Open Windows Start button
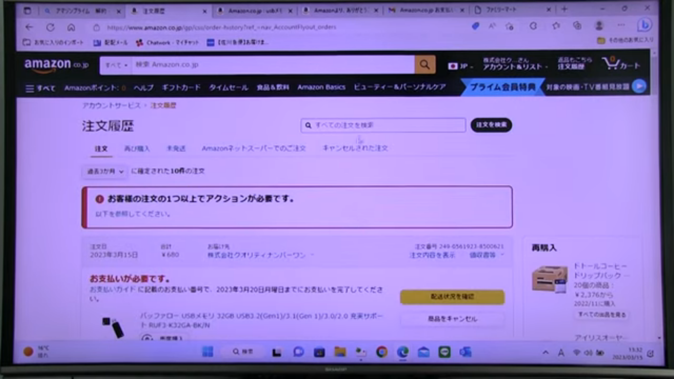674x379 pixels. 208,352
